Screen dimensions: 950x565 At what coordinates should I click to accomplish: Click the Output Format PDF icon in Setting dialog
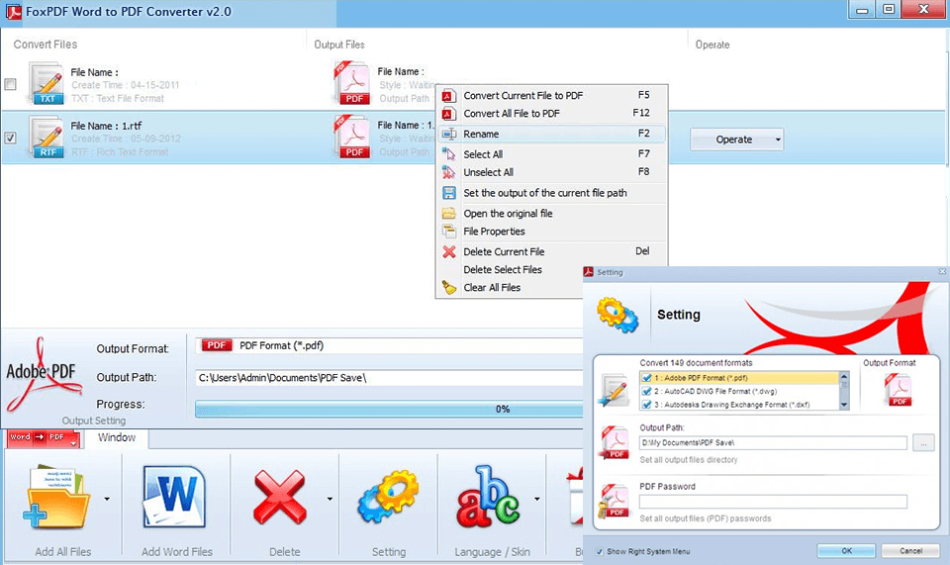899,390
